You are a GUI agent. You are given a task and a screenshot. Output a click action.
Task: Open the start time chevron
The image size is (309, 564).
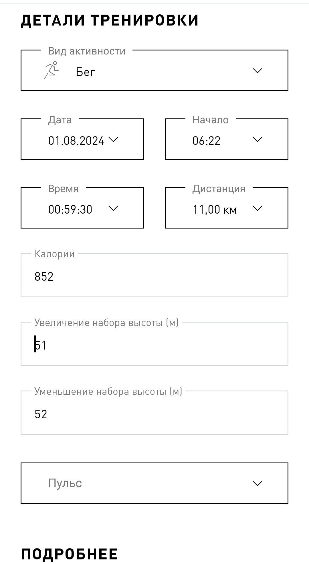257,140
